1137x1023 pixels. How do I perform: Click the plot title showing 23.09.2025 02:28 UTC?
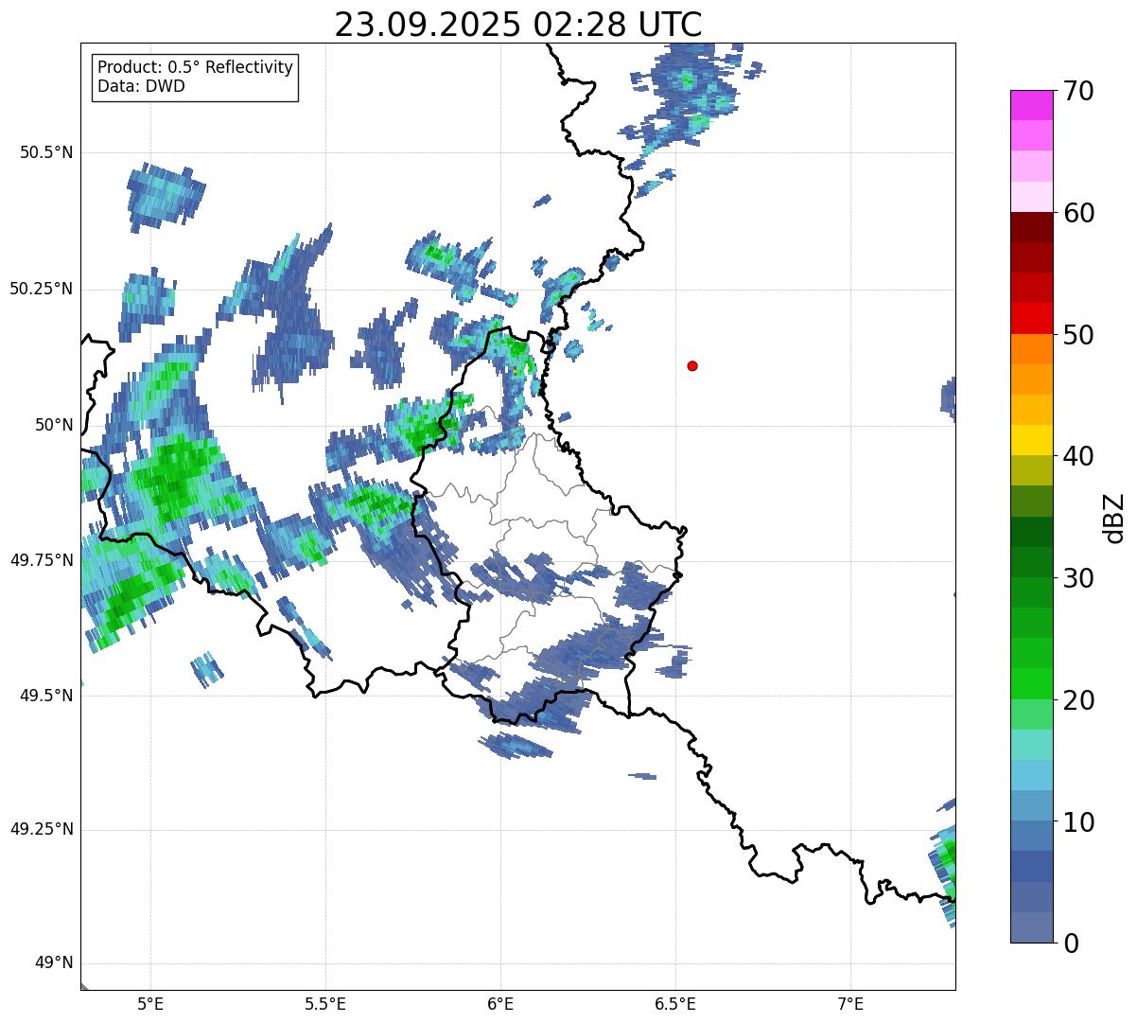pyautogui.click(x=518, y=25)
